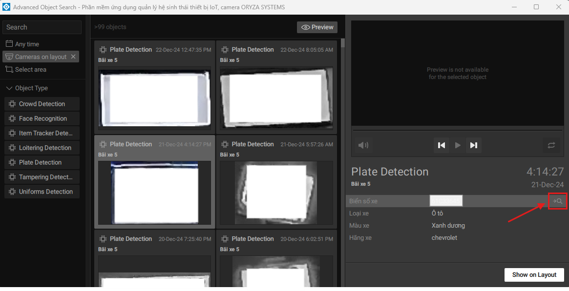
Task: Click the plate number value field
Action: point(446,201)
